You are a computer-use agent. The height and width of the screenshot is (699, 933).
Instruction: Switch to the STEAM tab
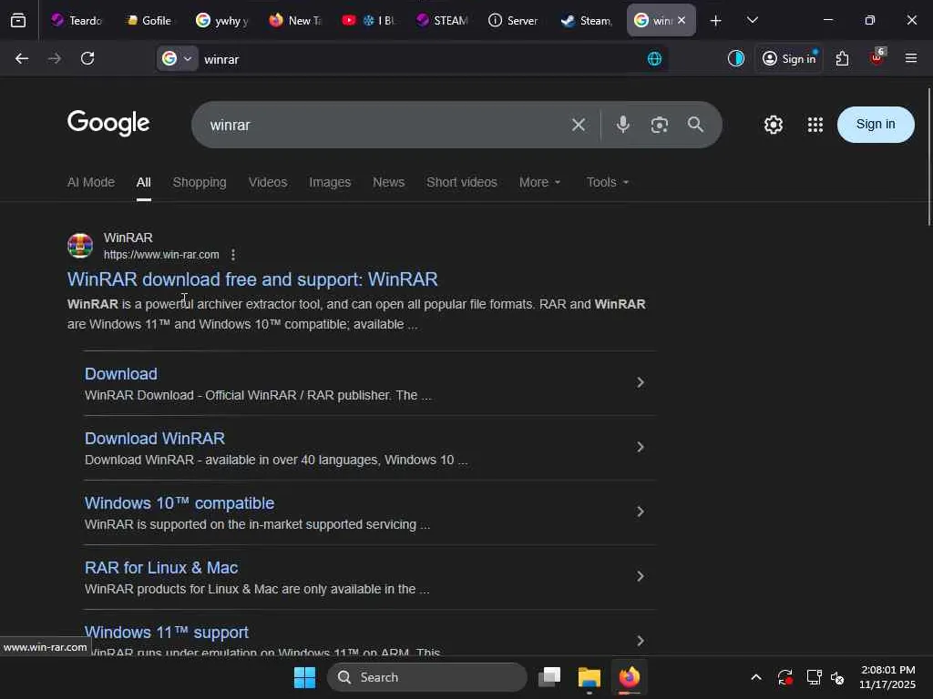pos(442,20)
